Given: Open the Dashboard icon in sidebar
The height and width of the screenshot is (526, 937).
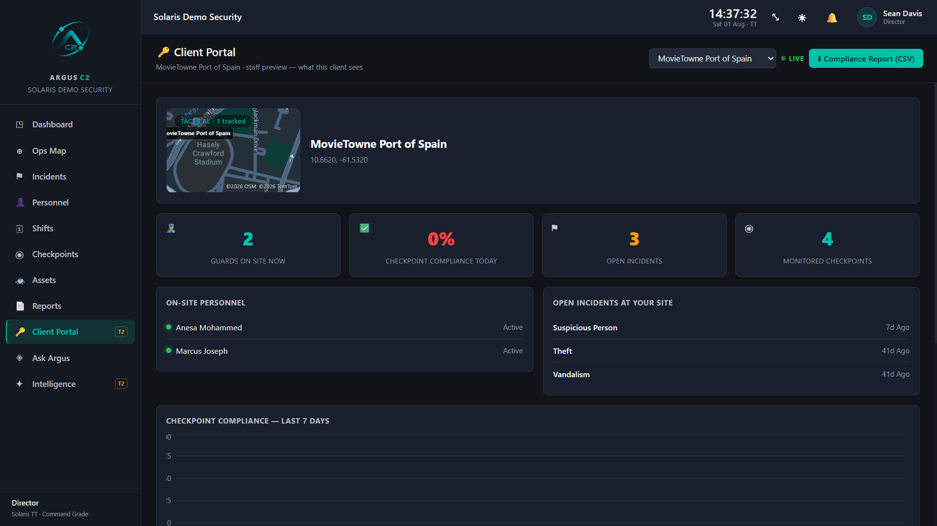Looking at the screenshot, I should pos(20,125).
